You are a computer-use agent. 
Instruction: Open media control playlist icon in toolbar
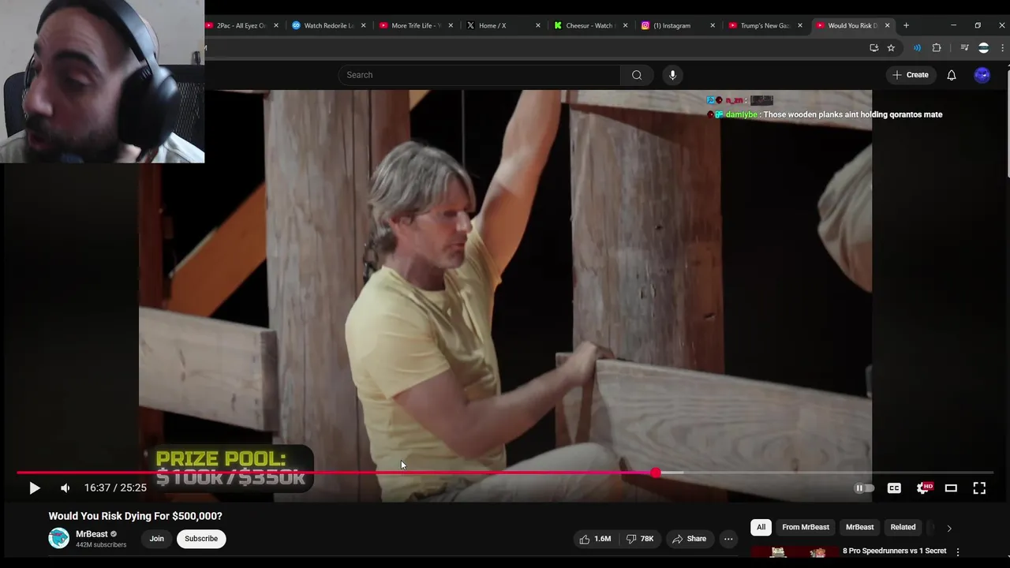point(964,48)
